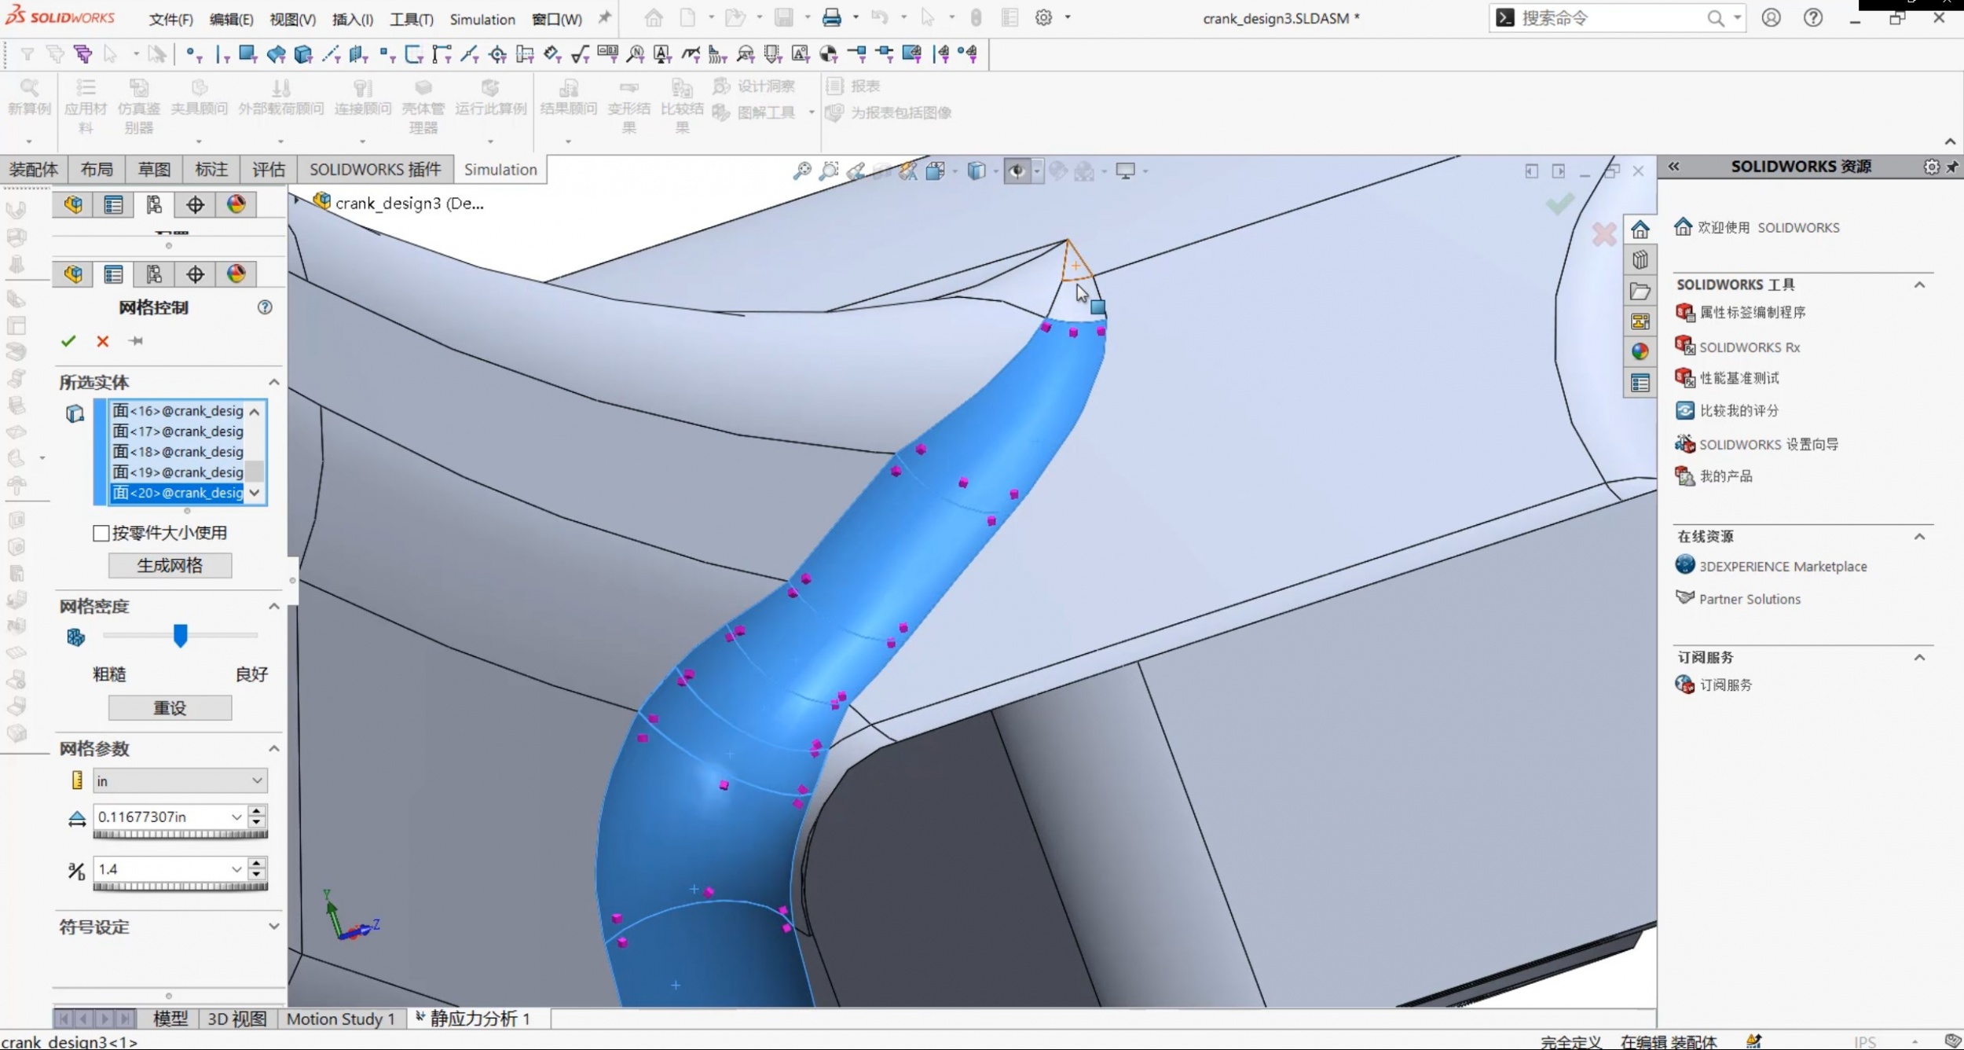Switch to the 评估 tab
Screen dimensions: 1964x1050
(x=268, y=170)
